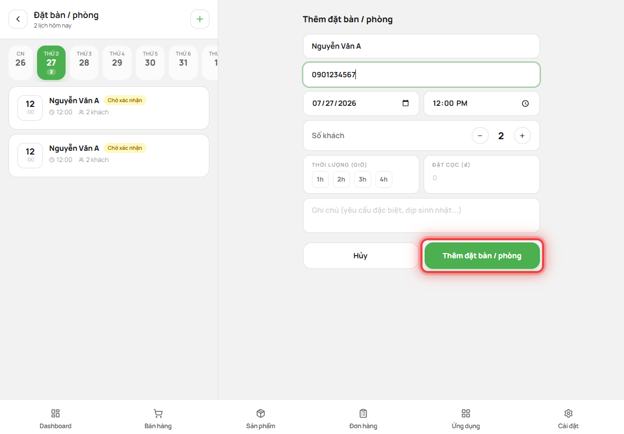Click the Ghi chú notes text area
624x434 pixels.
tap(421, 215)
